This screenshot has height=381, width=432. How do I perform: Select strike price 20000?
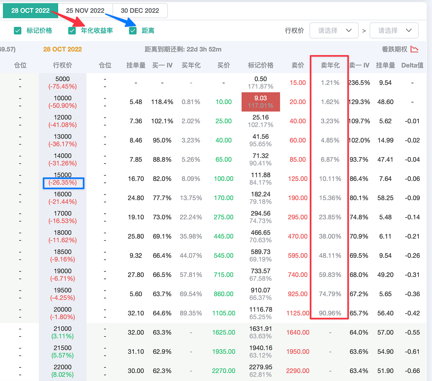pos(63,309)
